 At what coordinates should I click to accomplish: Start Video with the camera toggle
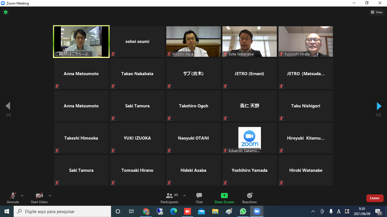click(39, 198)
